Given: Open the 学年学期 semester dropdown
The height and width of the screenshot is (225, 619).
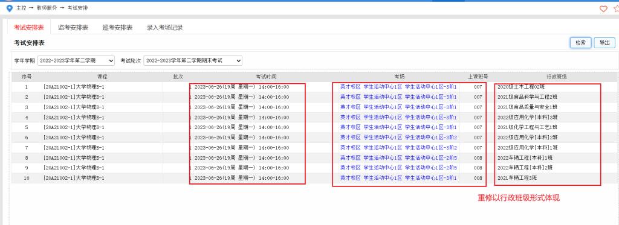Looking at the screenshot, I should coord(76,61).
